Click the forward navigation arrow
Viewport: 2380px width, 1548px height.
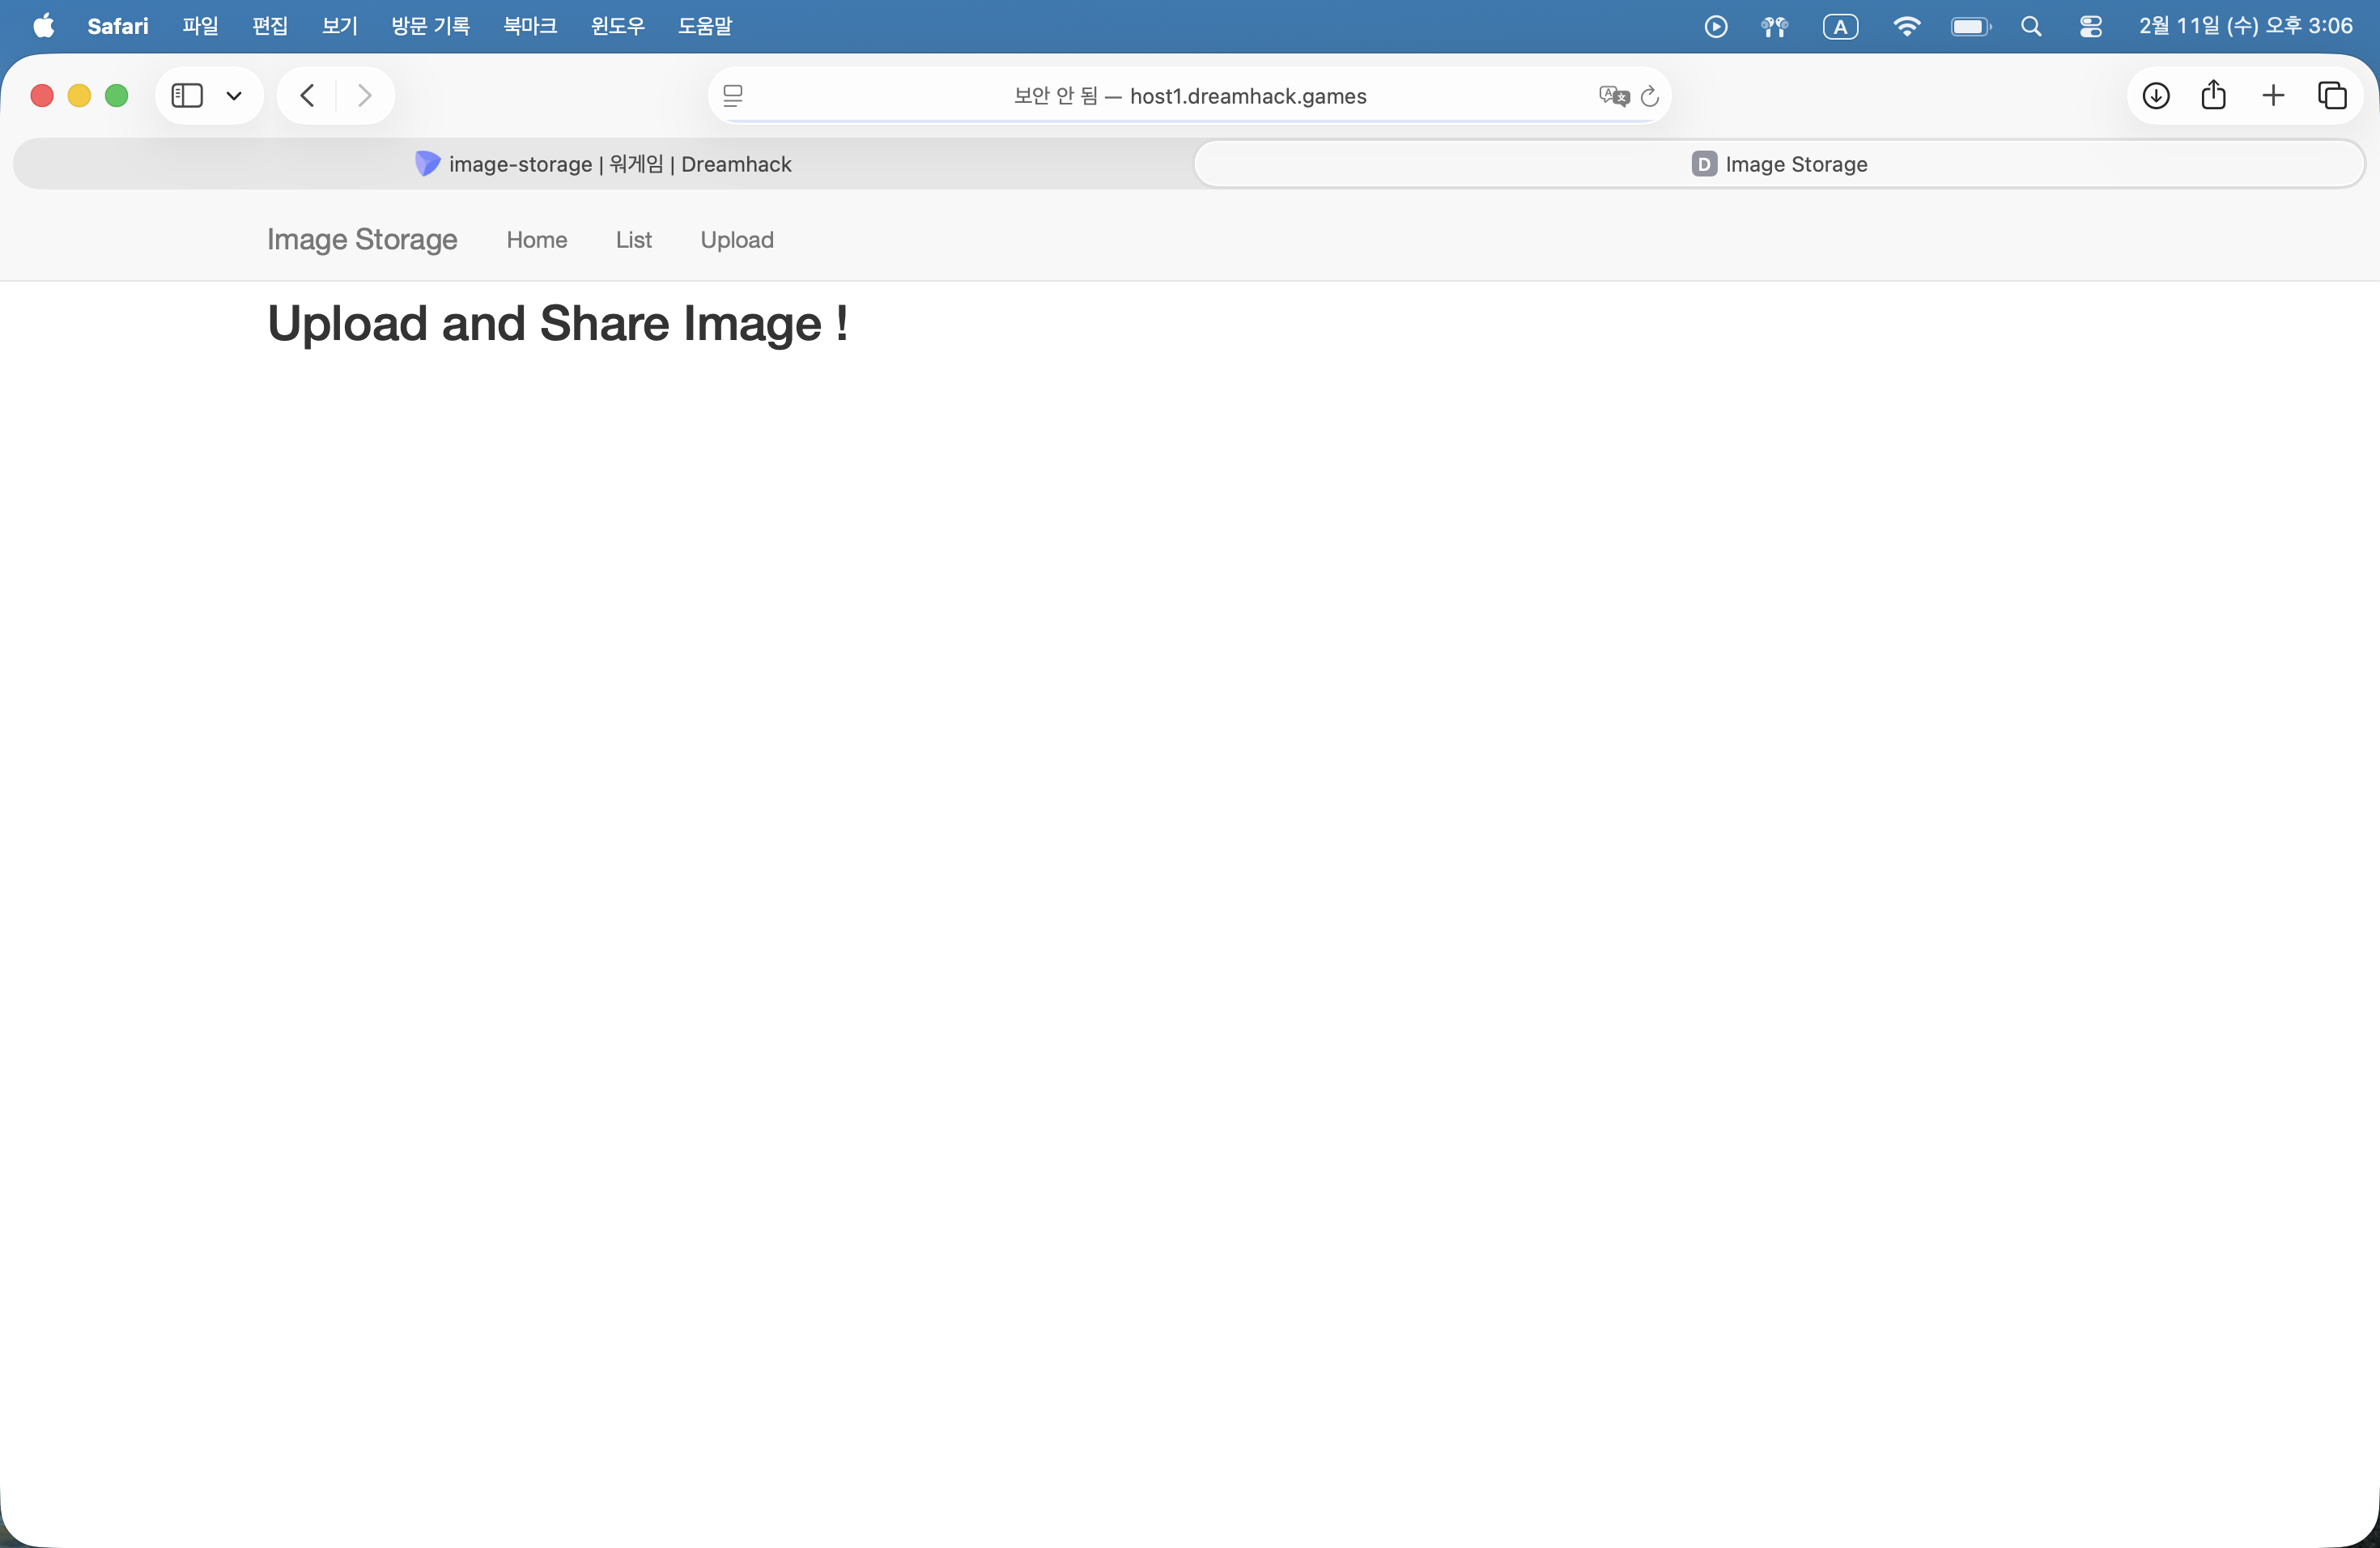click(365, 96)
